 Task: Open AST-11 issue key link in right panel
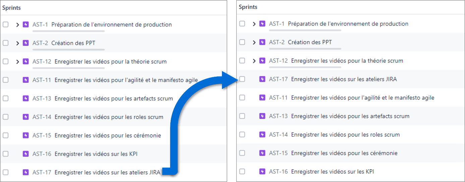278,98
